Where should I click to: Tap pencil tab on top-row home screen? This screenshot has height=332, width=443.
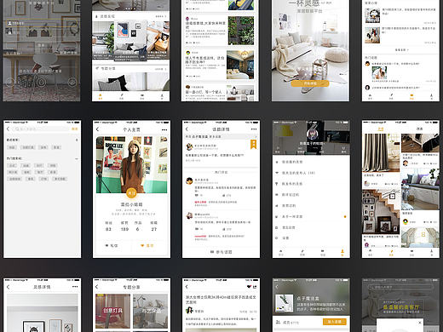click(x=122, y=96)
